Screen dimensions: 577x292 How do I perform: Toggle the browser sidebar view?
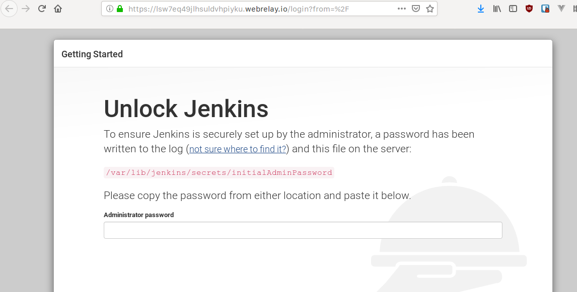pos(513,9)
